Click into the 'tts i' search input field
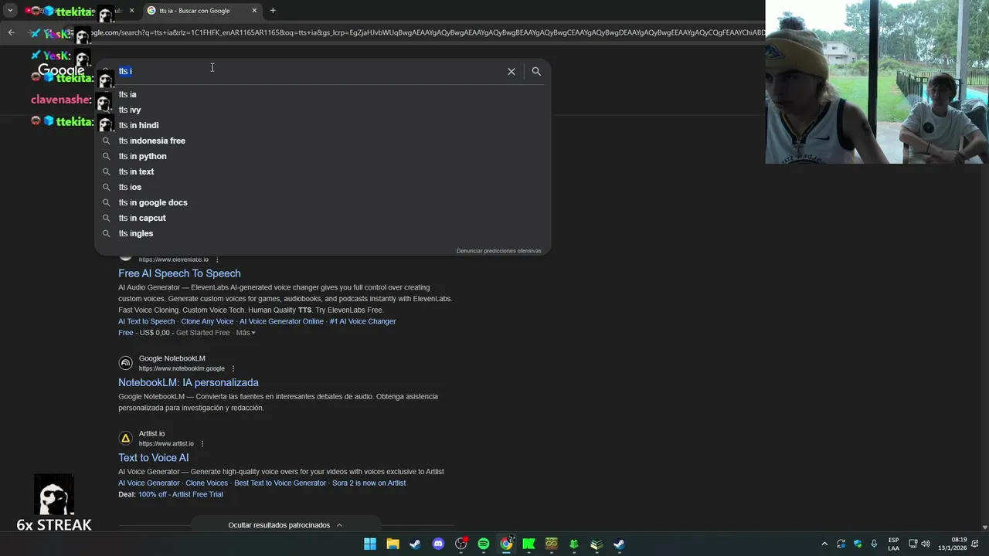This screenshot has width=989, height=556. 309,71
